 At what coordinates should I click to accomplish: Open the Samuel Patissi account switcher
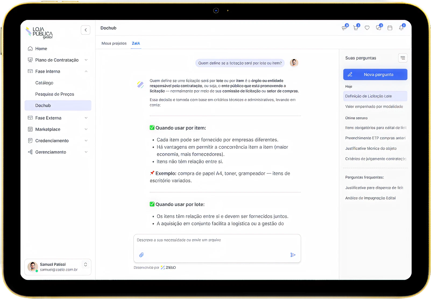click(x=86, y=265)
